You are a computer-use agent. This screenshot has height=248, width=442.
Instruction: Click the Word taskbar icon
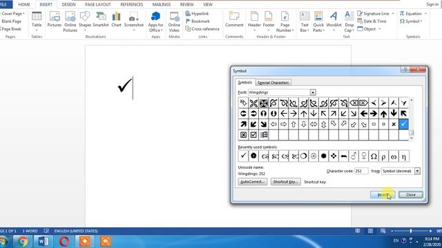[43, 241]
